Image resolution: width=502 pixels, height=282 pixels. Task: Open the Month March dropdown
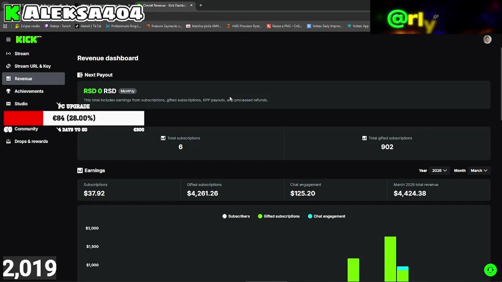(479, 170)
